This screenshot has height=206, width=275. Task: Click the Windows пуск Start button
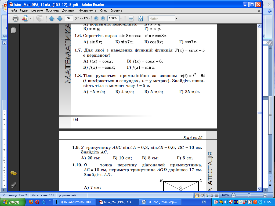tap(13, 202)
